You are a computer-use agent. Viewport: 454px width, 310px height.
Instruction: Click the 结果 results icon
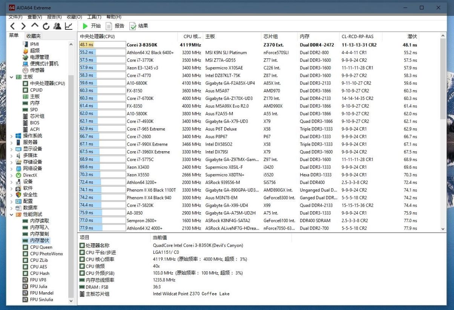[x=133, y=26]
